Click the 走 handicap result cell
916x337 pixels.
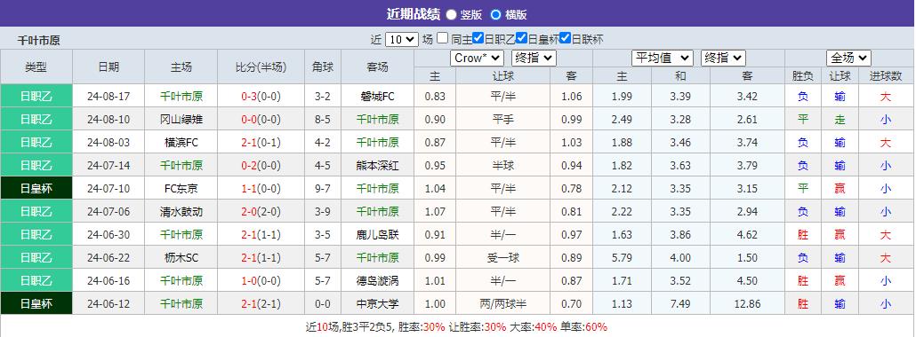point(840,120)
